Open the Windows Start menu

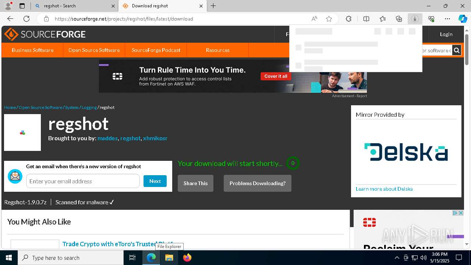(9, 258)
